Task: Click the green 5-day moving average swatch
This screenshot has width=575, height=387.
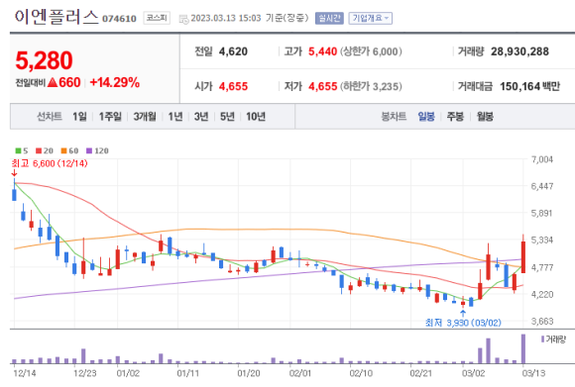Action: click(x=18, y=150)
